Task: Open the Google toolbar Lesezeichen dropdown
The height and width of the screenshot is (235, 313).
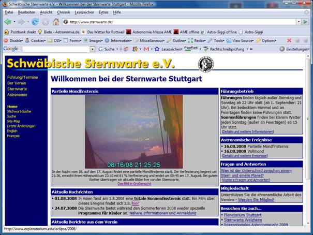Action: 172,49
